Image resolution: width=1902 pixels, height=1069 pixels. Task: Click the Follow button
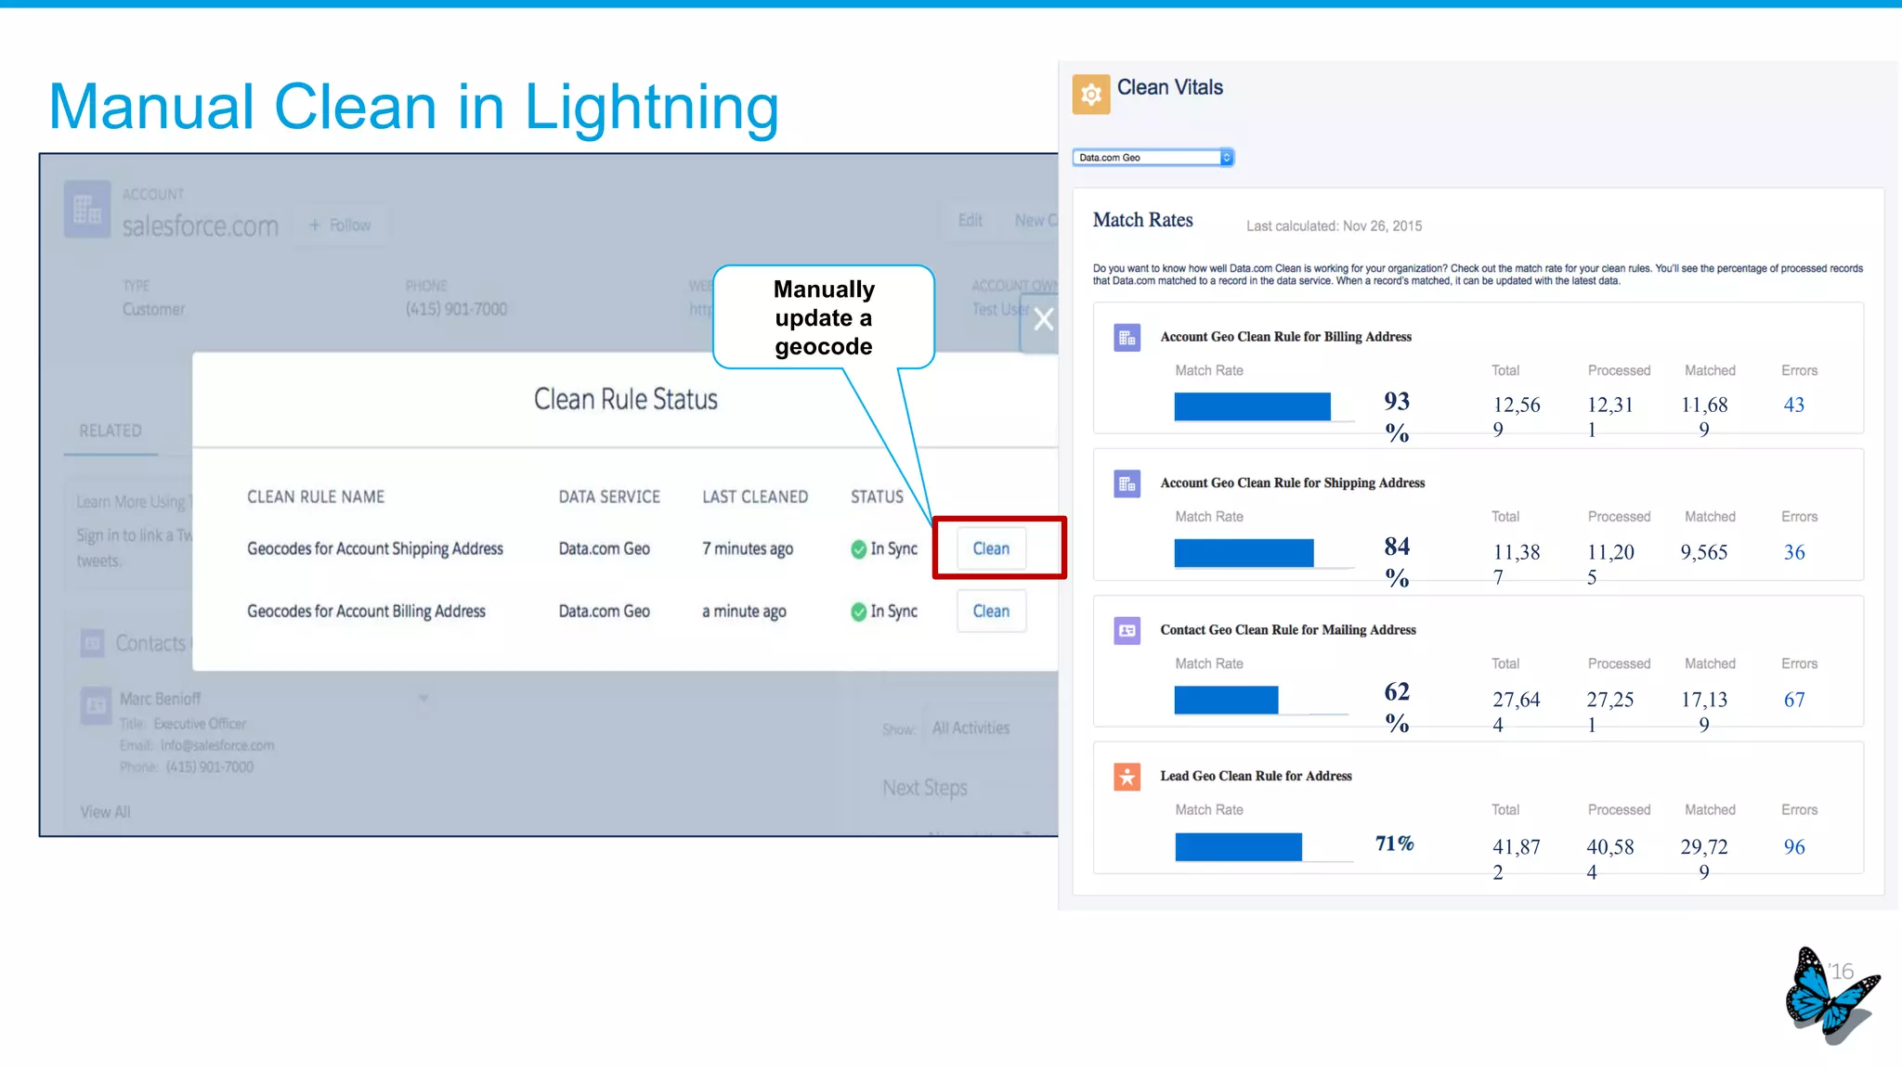coord(341,225)
